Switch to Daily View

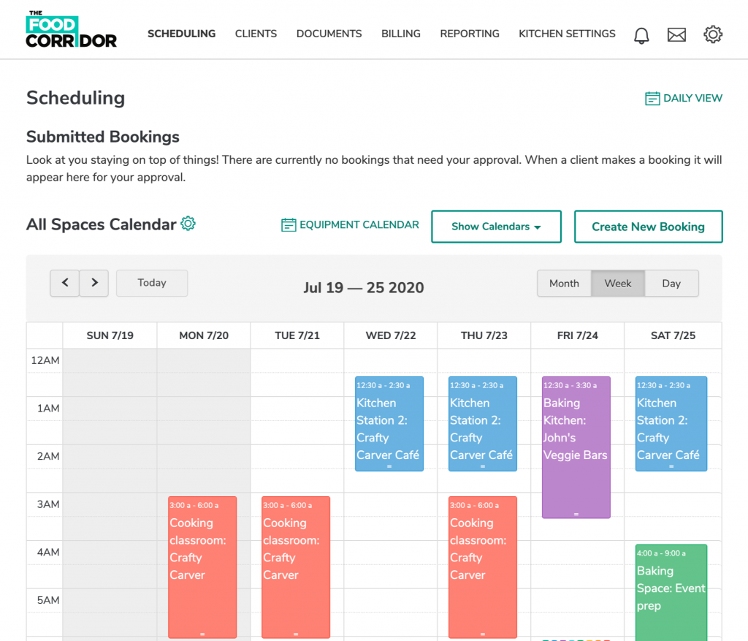coord(684,98)
